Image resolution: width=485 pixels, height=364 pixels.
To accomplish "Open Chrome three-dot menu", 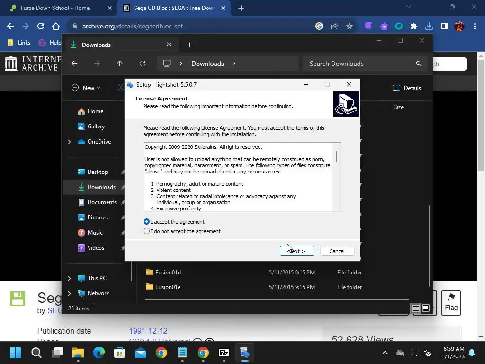I will [475, 26].
